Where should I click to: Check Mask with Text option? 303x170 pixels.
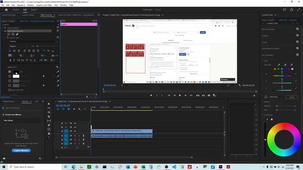click(x=9, y=90)
